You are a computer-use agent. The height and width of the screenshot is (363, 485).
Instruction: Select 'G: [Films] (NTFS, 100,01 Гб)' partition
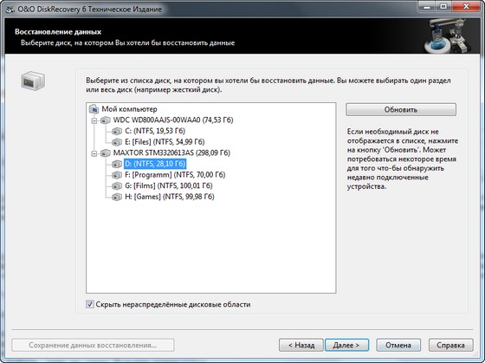pos(169,186)
